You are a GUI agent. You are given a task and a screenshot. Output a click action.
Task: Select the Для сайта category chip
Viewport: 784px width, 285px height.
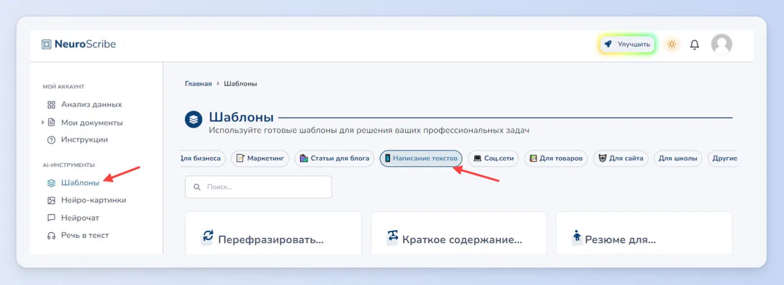tap(620, 159)
